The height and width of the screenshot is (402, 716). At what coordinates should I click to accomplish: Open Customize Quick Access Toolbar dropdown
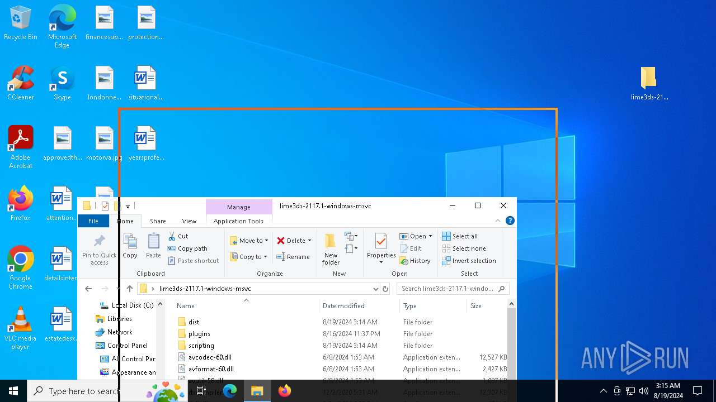(128, 206)
